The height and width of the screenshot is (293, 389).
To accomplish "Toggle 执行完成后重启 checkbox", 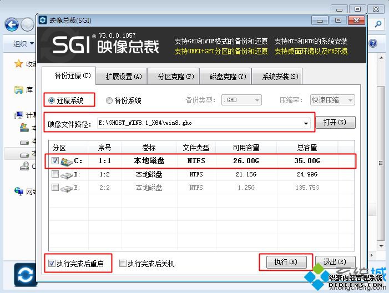I will 52,263.
